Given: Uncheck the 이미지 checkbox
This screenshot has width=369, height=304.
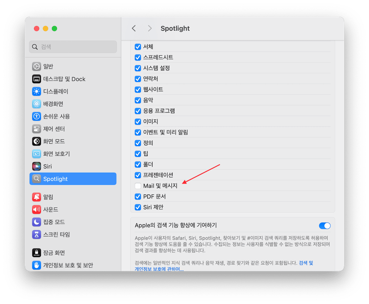Looking at the screenshot, I should [x=138, y=122].
